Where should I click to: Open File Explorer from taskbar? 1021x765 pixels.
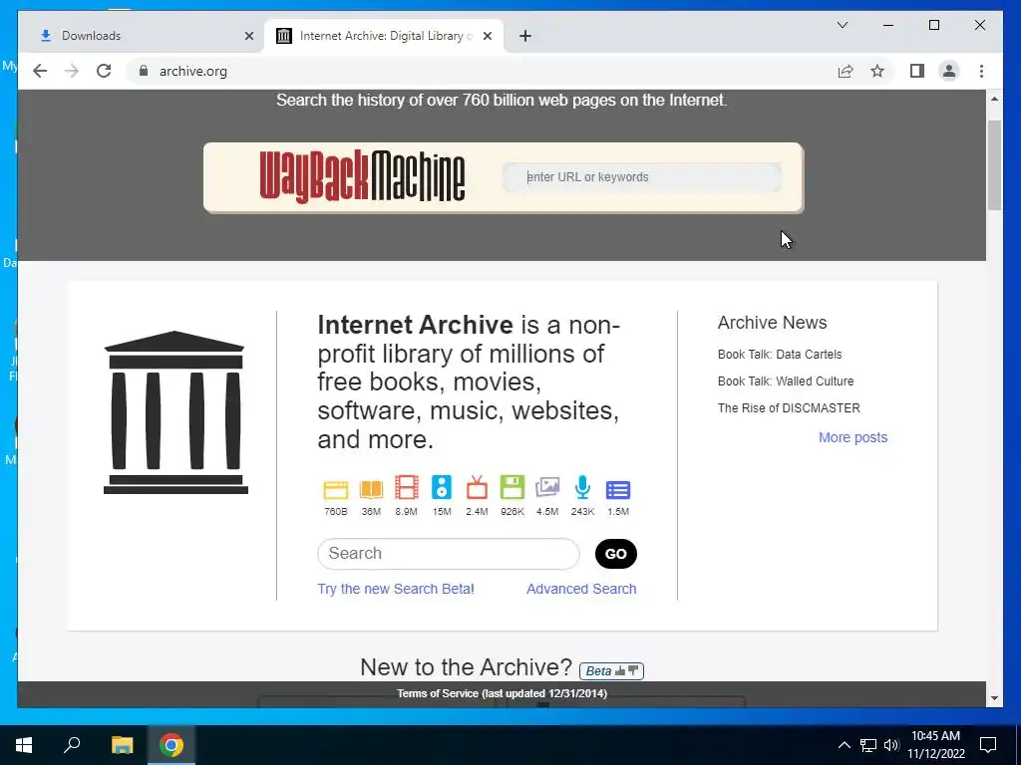tap(122, 745)
